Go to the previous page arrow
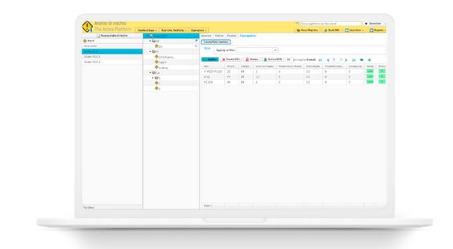Image resolution: width=453 pixels, height=249 pixels. [x=328, y=60]
